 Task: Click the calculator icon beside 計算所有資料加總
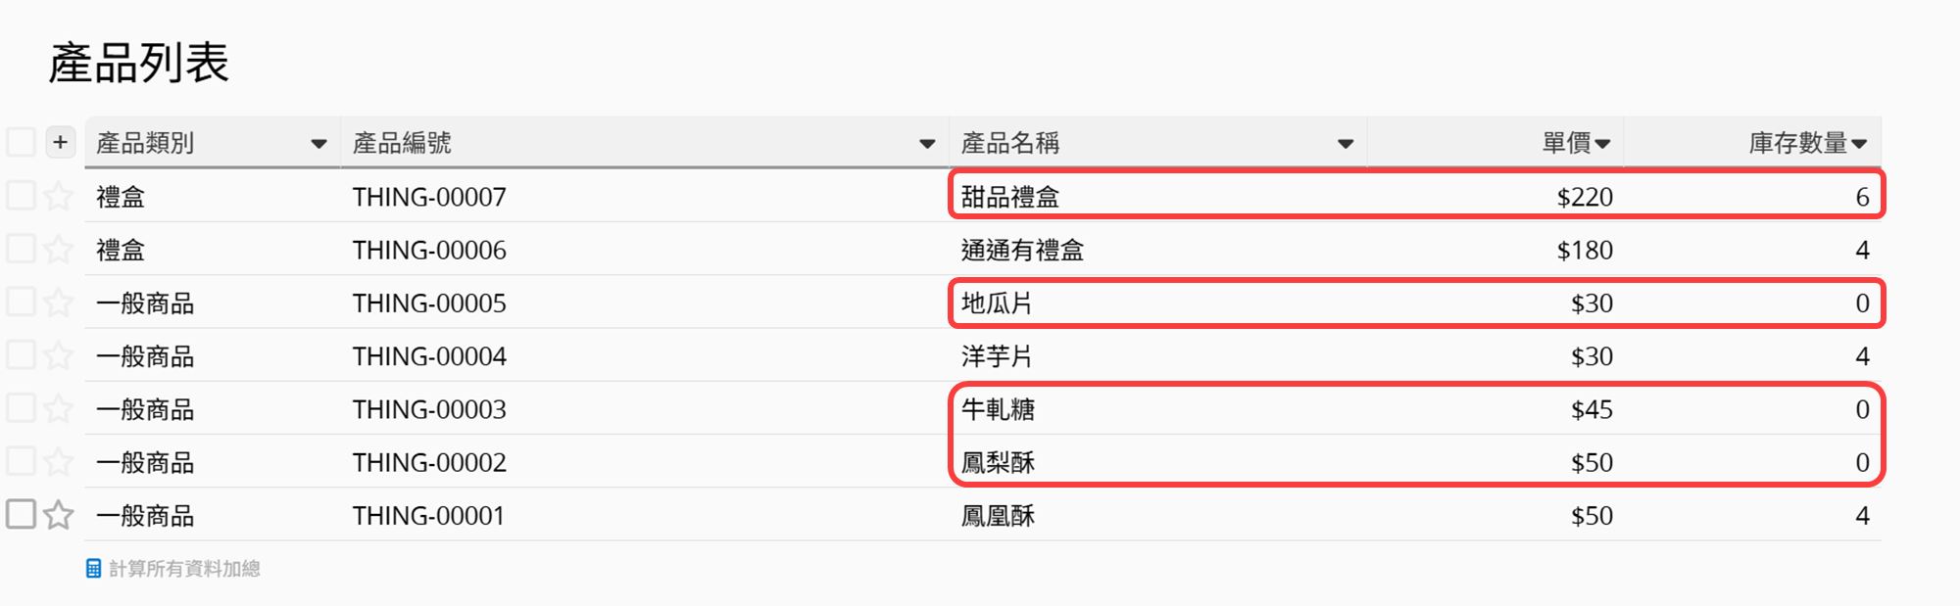(93, 569)
